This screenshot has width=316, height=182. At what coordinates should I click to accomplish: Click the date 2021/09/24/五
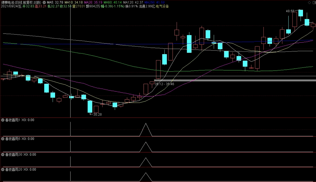point(11,6)
